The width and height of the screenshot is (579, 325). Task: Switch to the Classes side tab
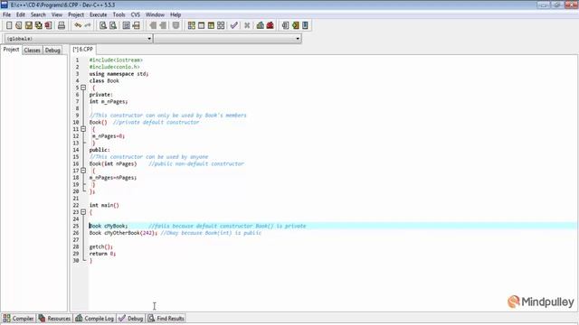tap(33, 51)
